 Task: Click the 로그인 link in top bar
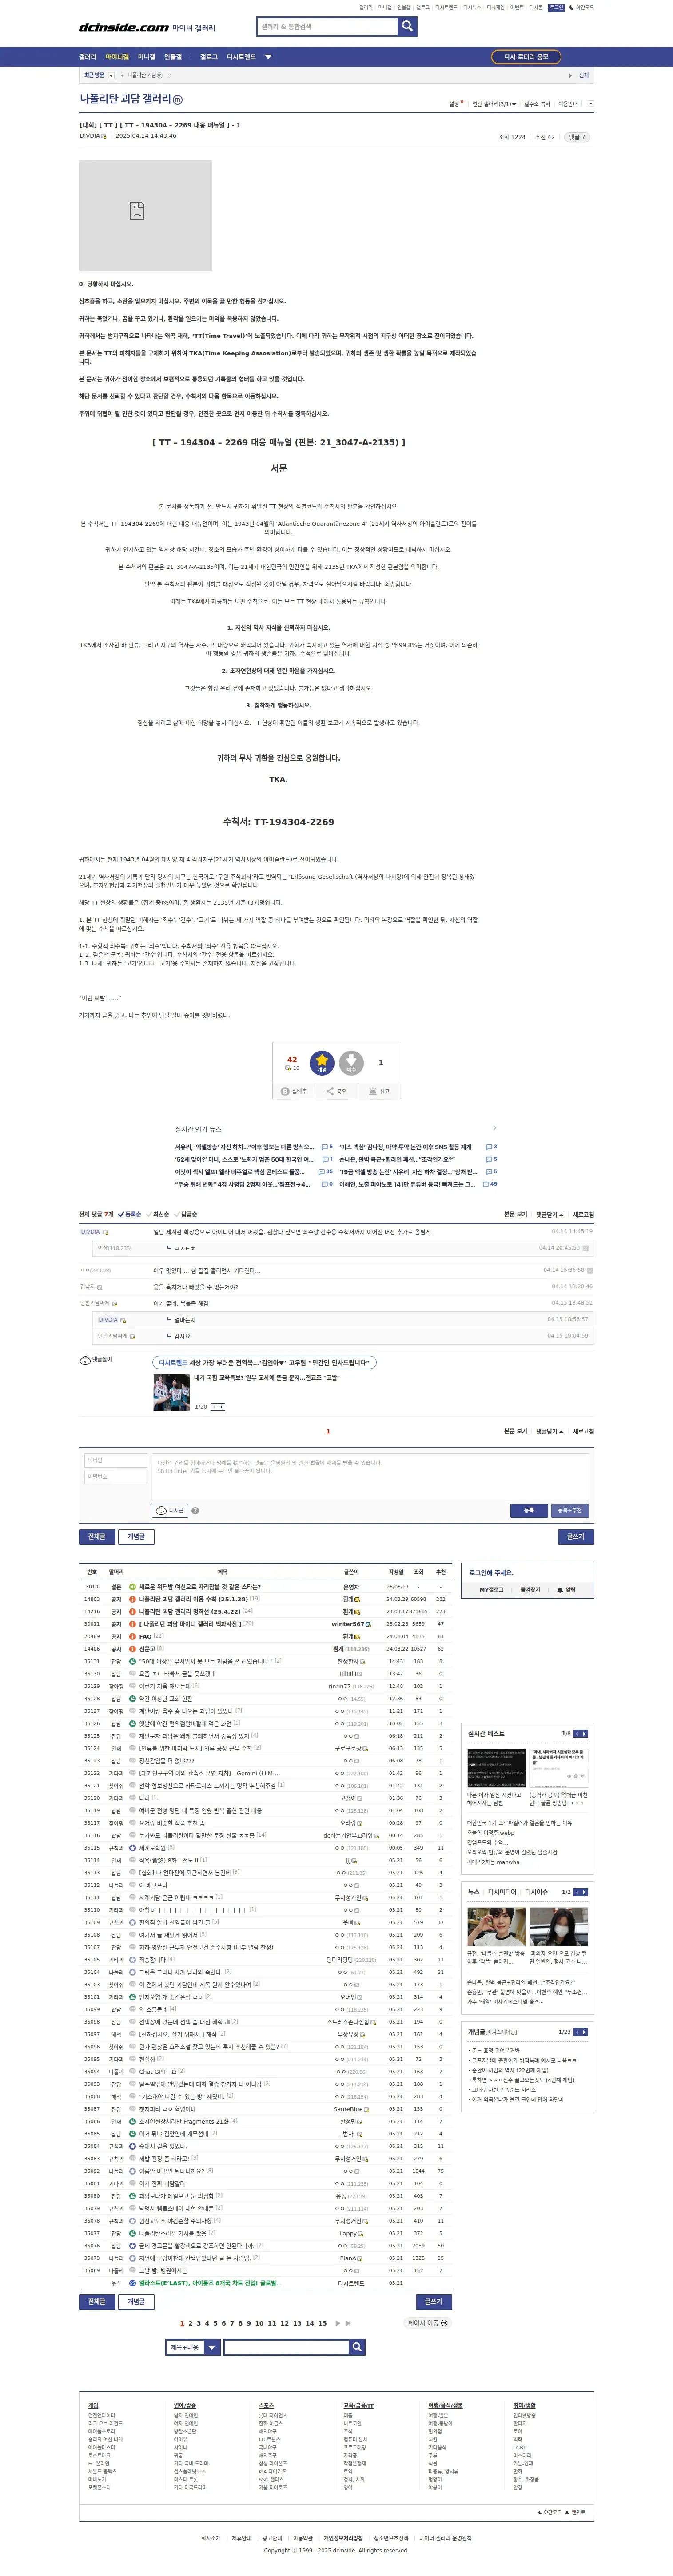(556, 7)
